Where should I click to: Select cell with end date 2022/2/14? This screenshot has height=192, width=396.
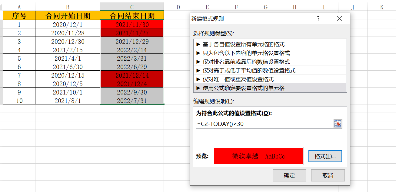pos(132,50)
